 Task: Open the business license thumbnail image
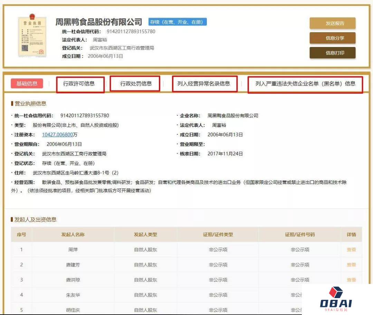tap(32, 36)
